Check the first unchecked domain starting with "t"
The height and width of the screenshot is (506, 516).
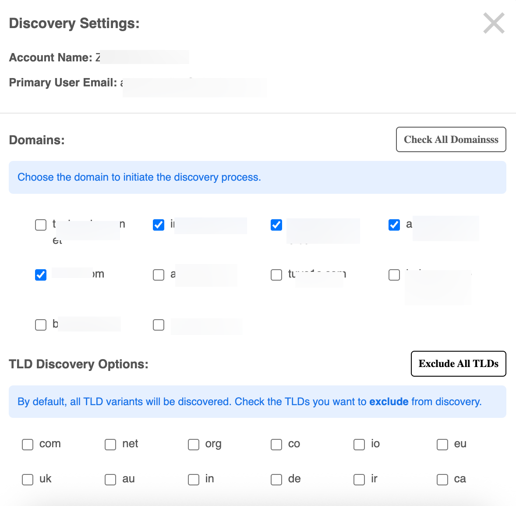41,225
